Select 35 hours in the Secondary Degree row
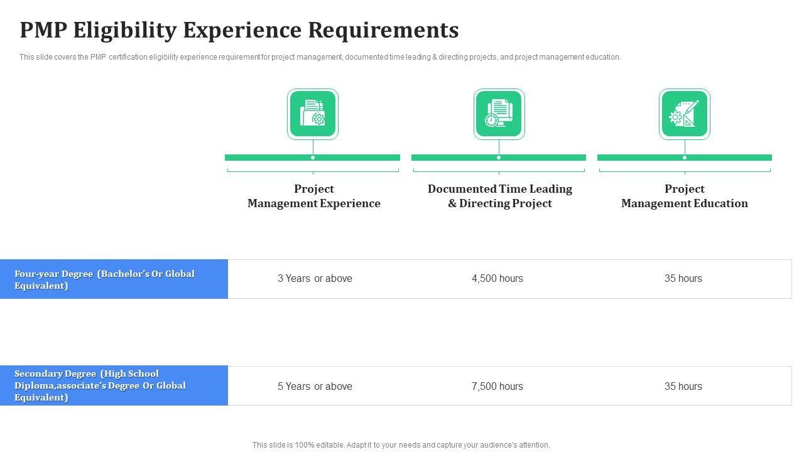This screenshot has height=452, width=804. click(683, 387)
